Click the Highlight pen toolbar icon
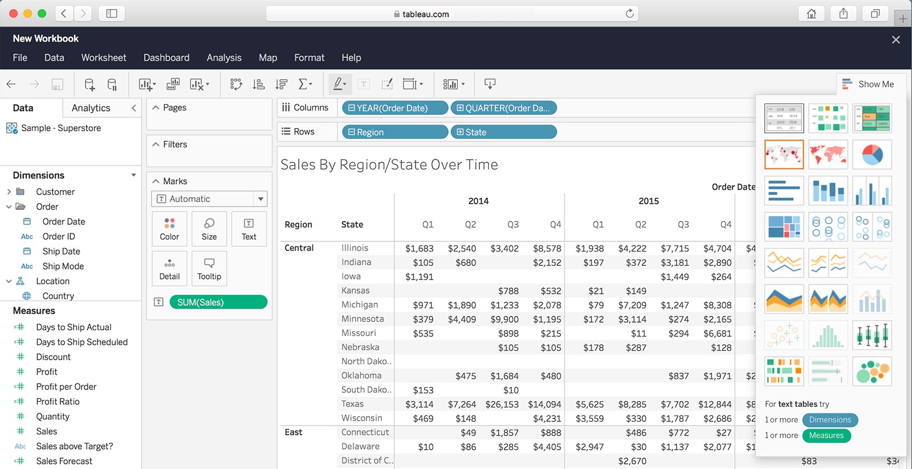 tap(339, 84)
